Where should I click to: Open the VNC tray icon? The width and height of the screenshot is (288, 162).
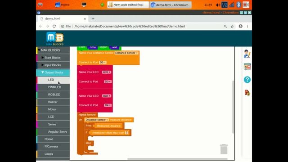coord(224,4)
